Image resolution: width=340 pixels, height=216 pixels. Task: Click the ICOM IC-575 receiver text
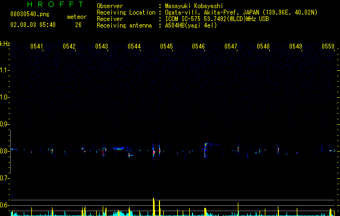[x=217, y=19]
